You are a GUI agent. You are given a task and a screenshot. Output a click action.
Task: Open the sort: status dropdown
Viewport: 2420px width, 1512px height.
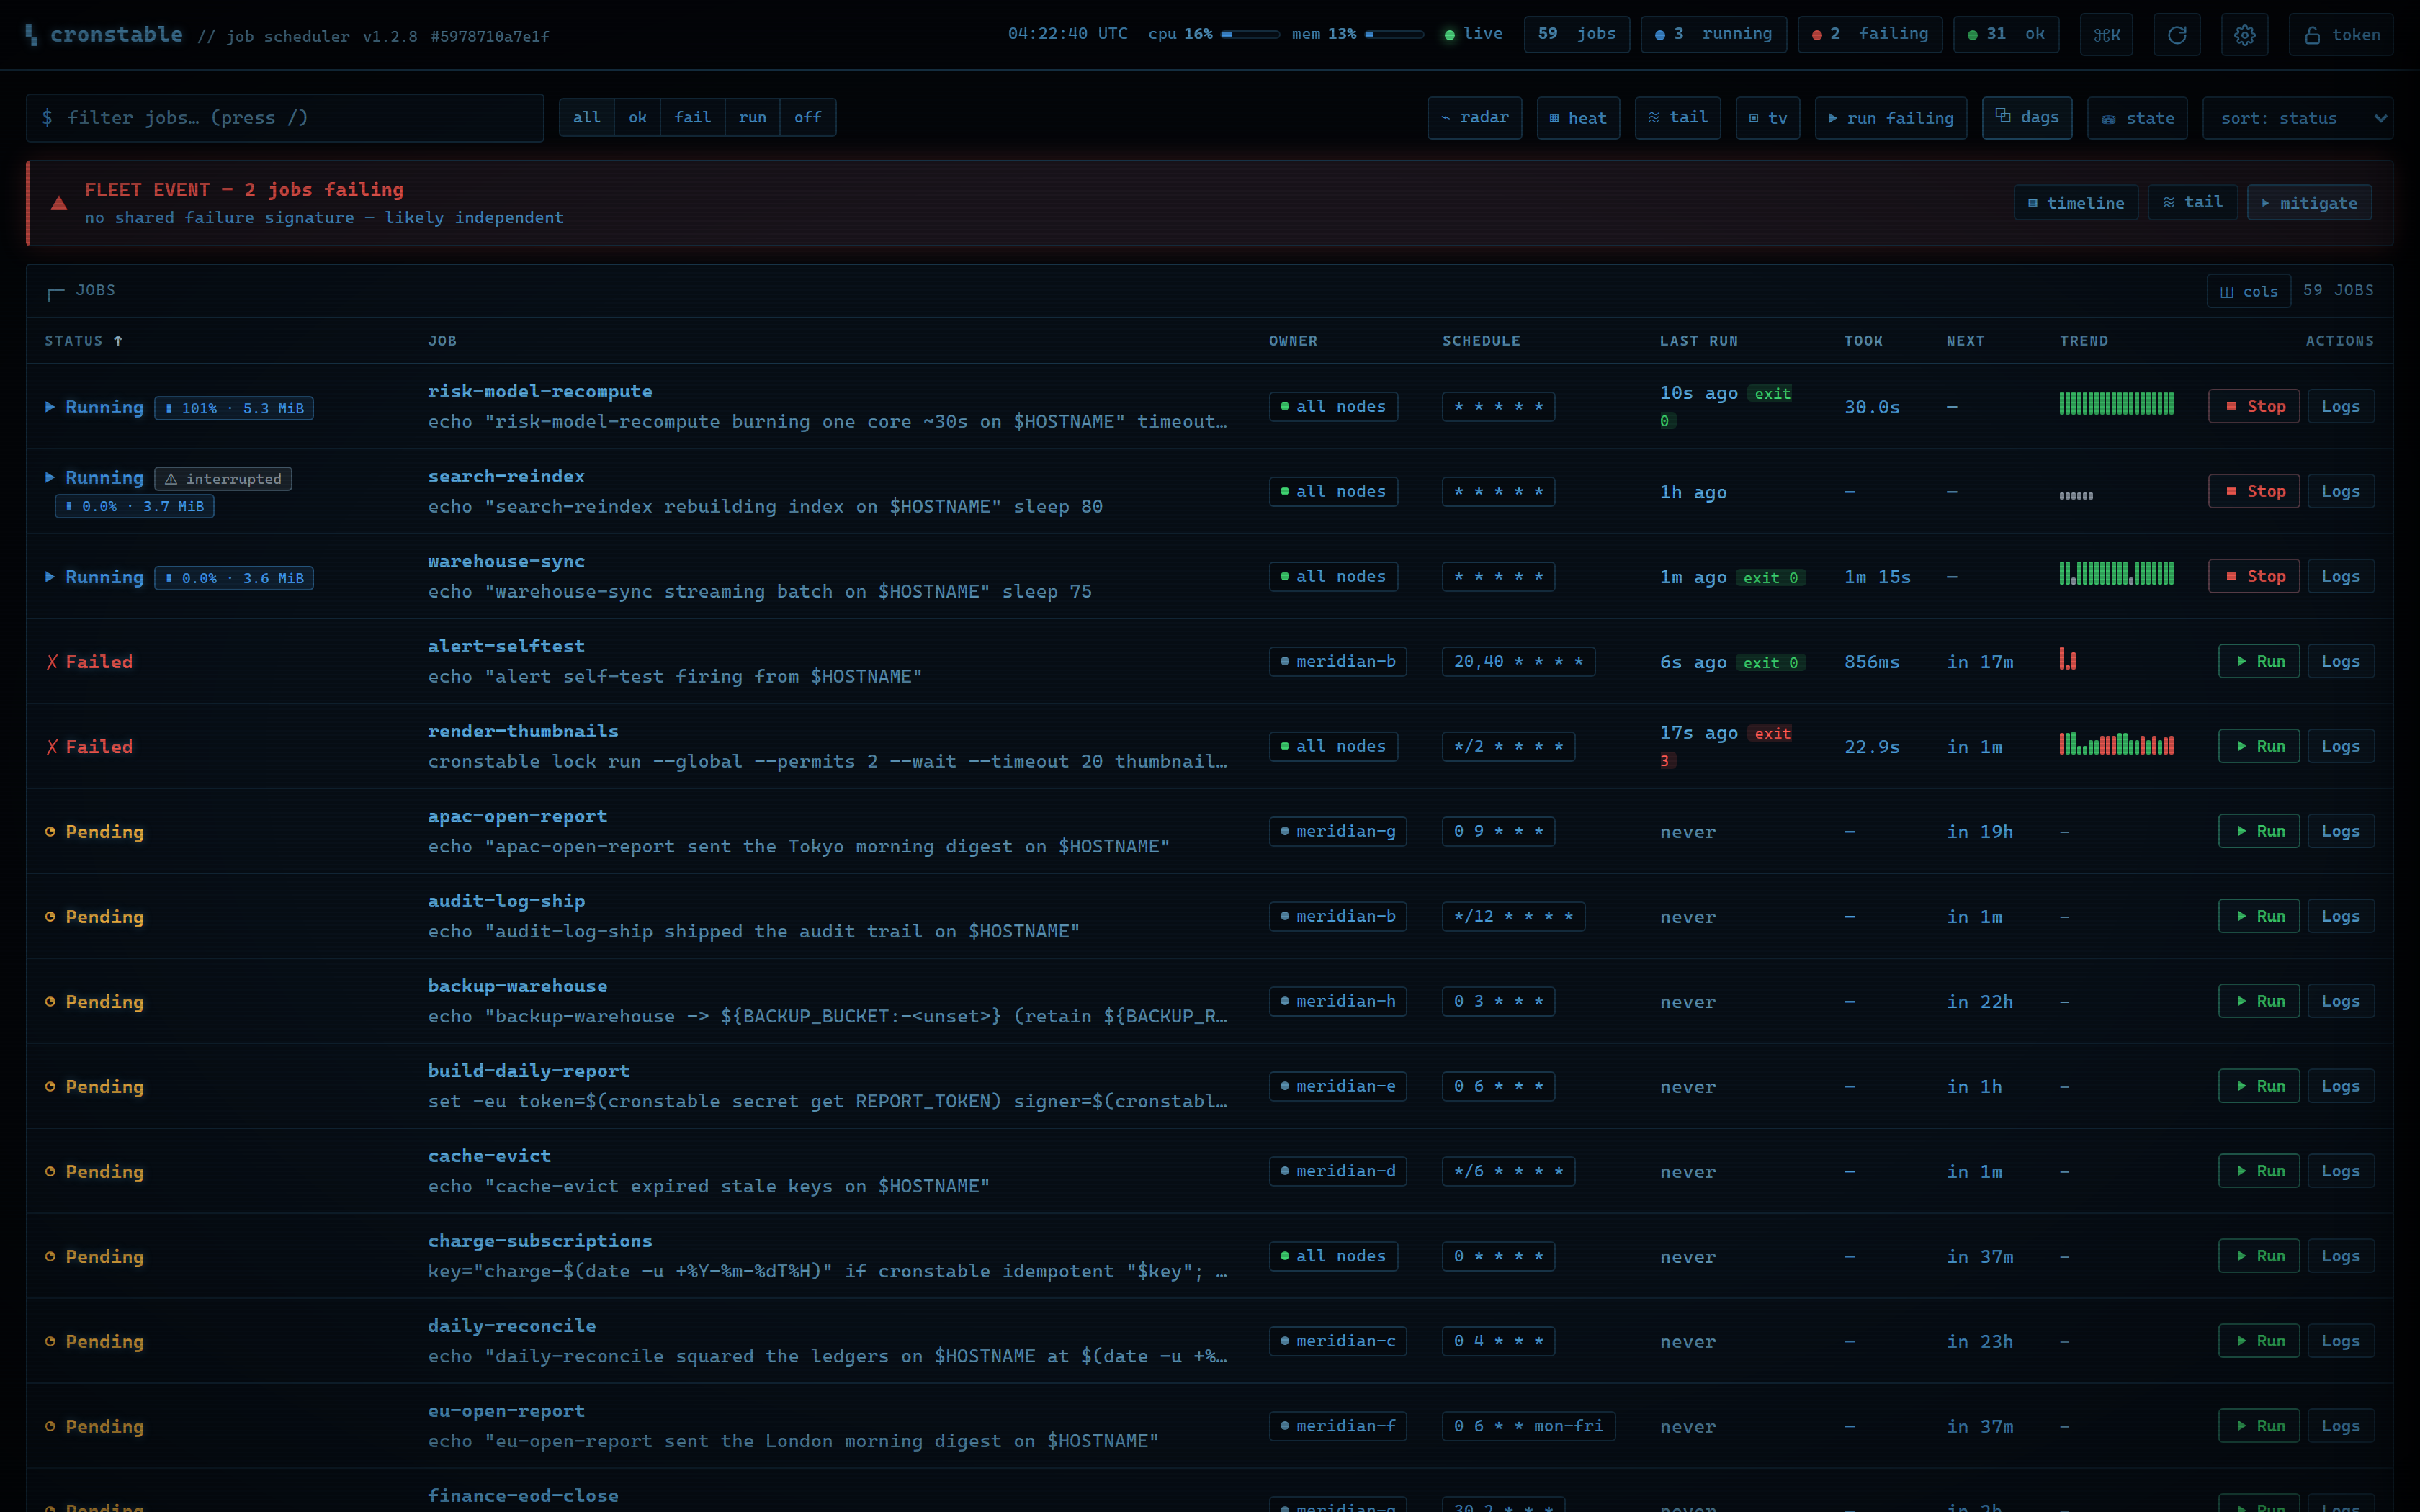point(2297,118)
